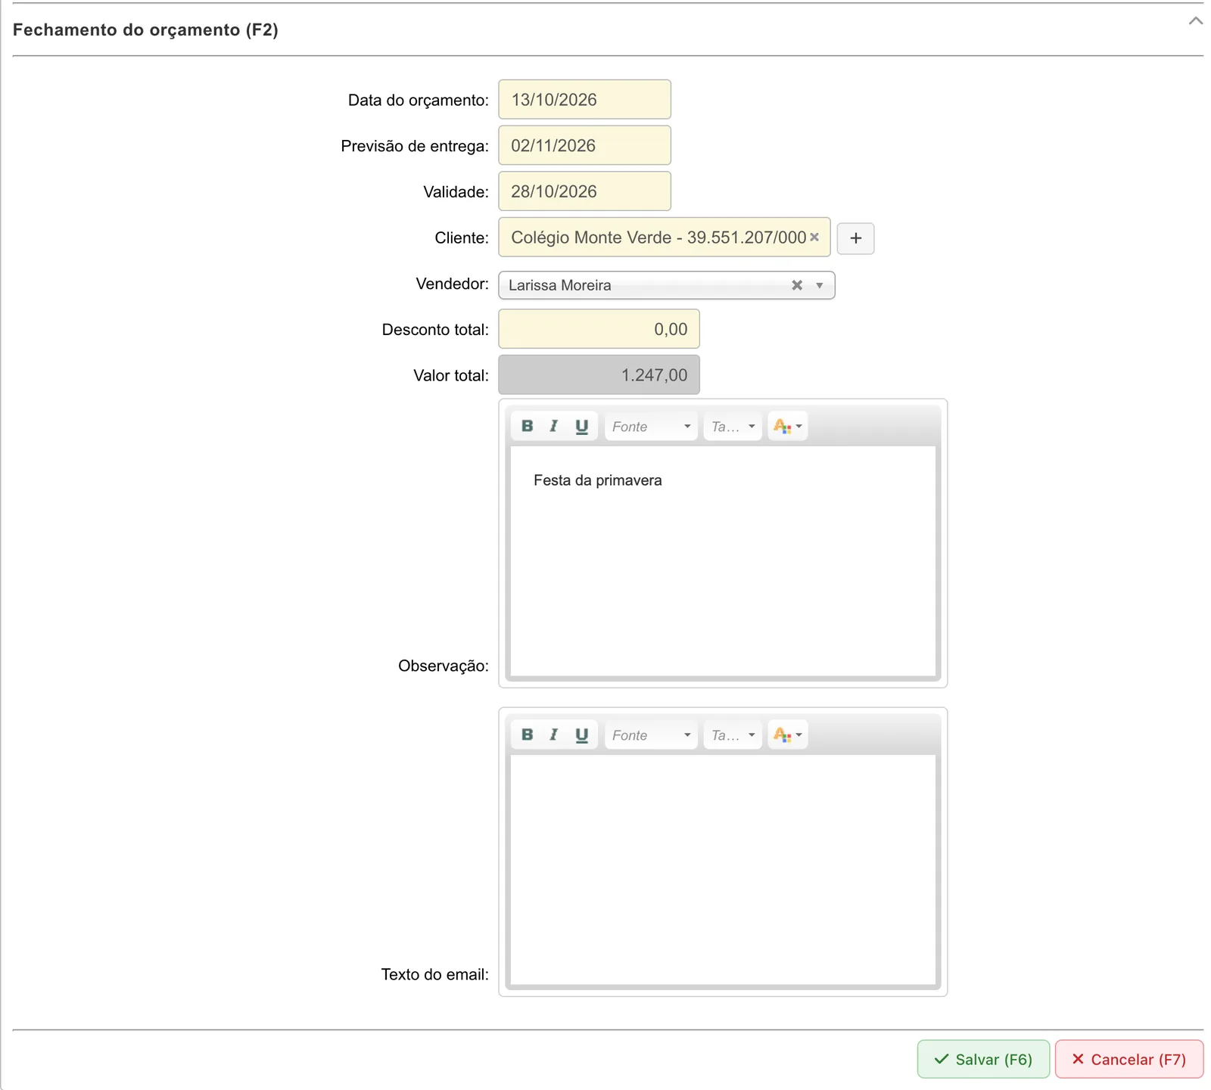The height and width of the screenshot is (1090, 1211).
Task: Click the Validade date field
Action: (584, 191)
